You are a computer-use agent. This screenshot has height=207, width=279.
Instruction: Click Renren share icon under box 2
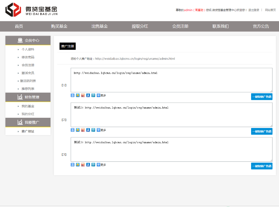point(88,130)
